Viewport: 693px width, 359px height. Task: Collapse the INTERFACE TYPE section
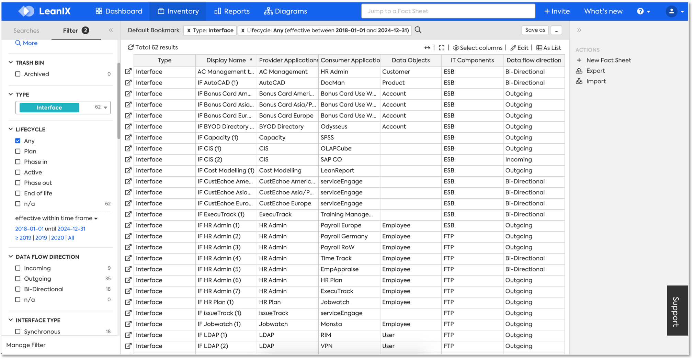coord(11,320)
